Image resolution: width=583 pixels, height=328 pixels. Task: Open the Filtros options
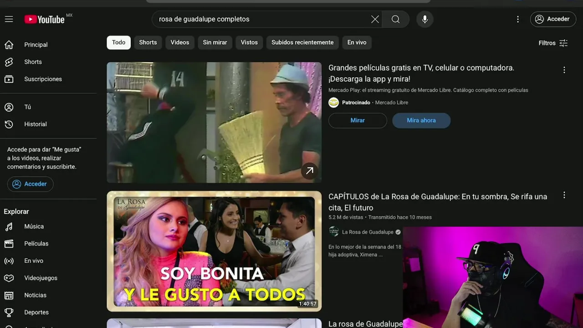pos(553,43)
